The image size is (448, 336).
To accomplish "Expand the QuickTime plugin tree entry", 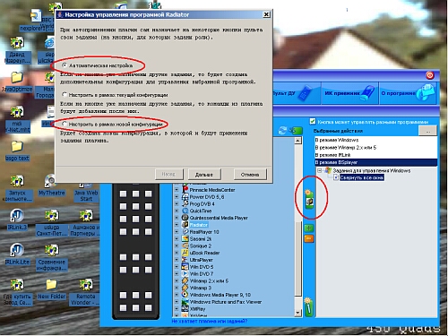I will click(177, 211).
